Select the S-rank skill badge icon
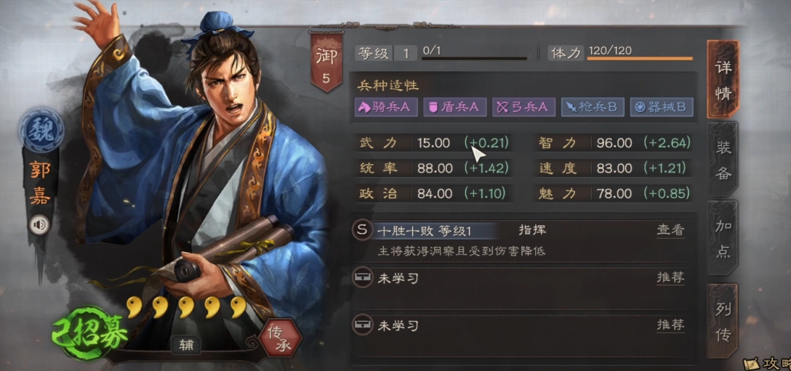The width and height of the screenshot is (791, 371). pyautogui.click(x=362, y=231)
